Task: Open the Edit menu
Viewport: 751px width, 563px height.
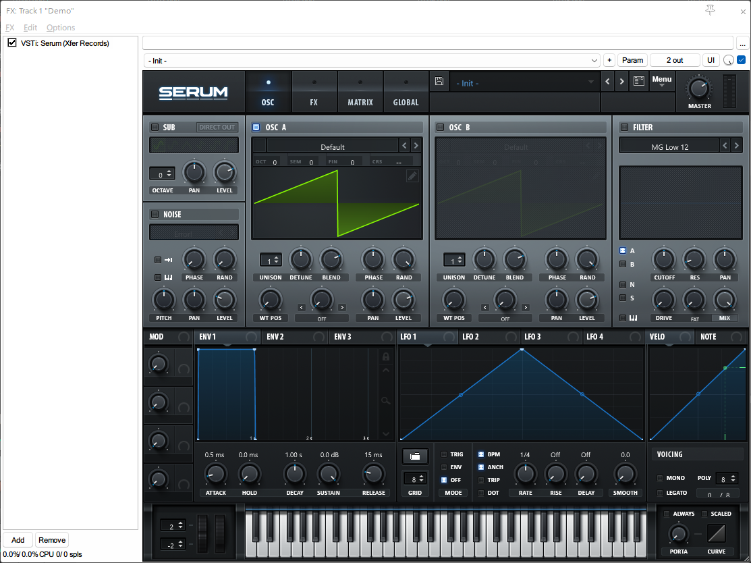Action: (30, 27)
